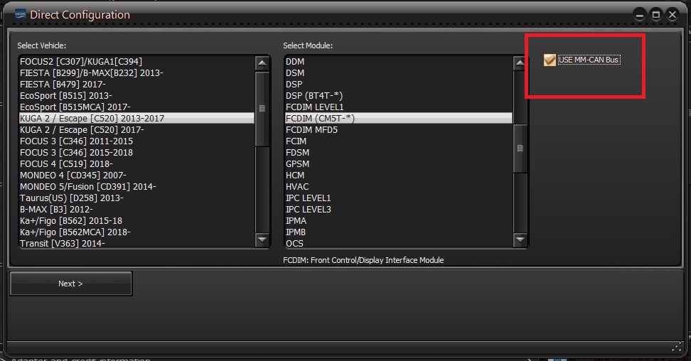Select KUGA 2 / Escape [C520] 2017- vehicle
The width and height of the screenshot is (691, 361).
[82, 129]
